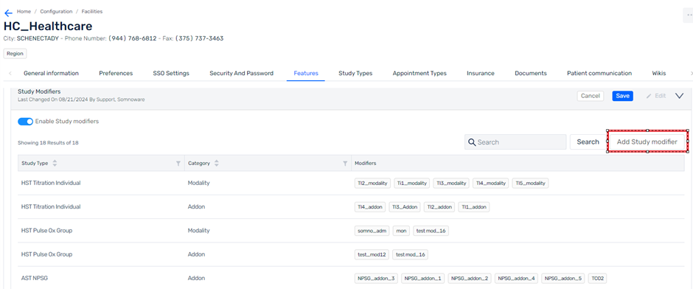Sort by Study Type column arrows
This screenshot has height=289, width=693.
(55, 163)
